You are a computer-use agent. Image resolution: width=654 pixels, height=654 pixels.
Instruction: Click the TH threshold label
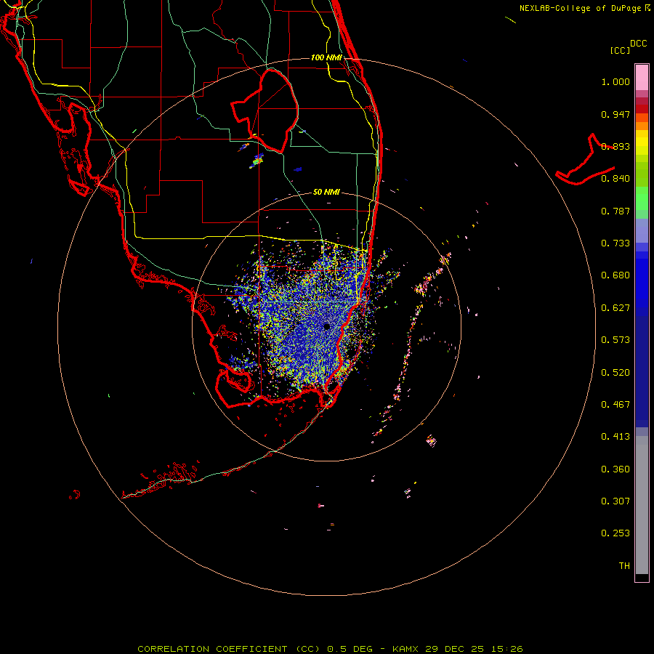(x=624, y=566)
